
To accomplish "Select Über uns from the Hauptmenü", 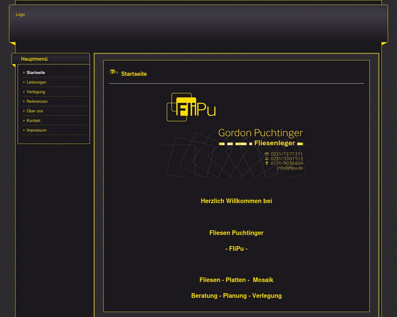I will pos(35,111).
